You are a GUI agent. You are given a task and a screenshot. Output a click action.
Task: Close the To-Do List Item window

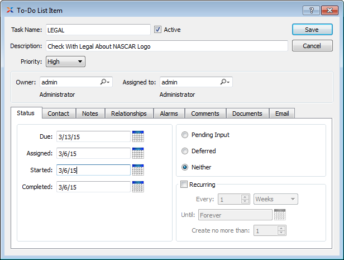tap(329, 10)
